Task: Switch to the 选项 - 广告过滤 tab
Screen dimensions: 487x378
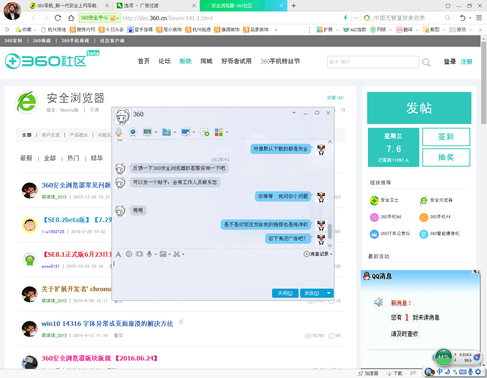Action: point(156,6)
